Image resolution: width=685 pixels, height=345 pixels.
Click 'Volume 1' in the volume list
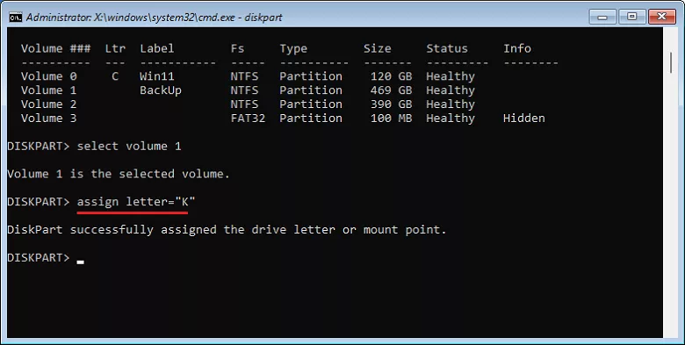[49, 90]
